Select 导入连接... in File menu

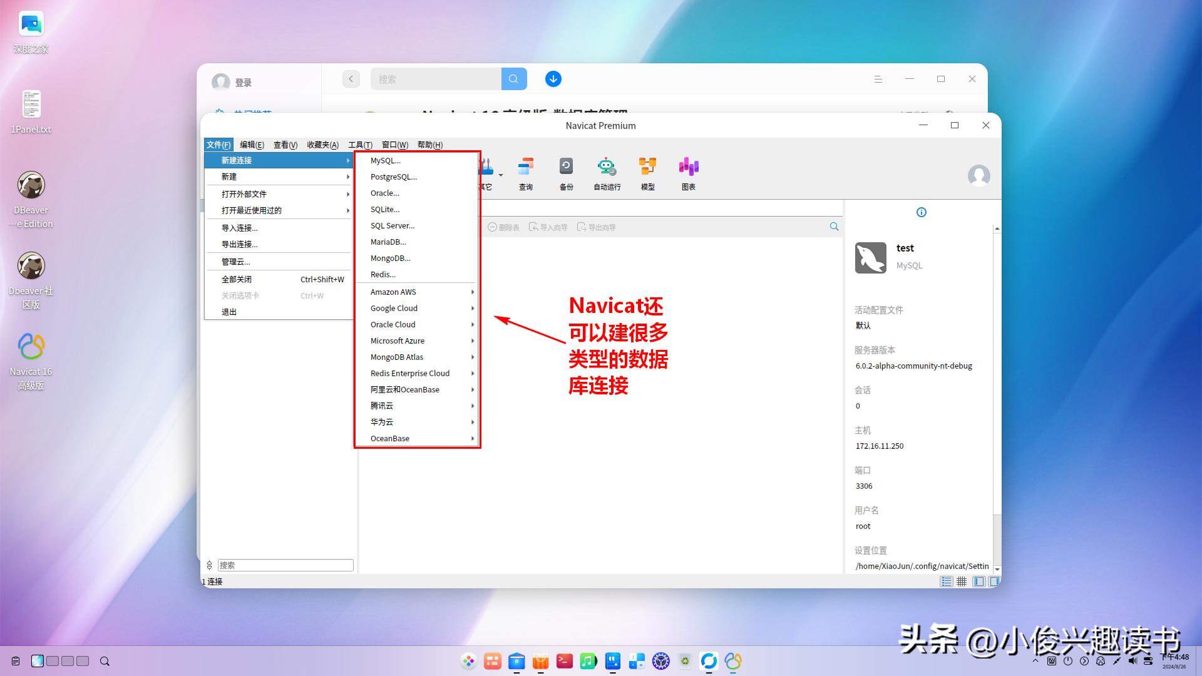(x=279, y=228)
